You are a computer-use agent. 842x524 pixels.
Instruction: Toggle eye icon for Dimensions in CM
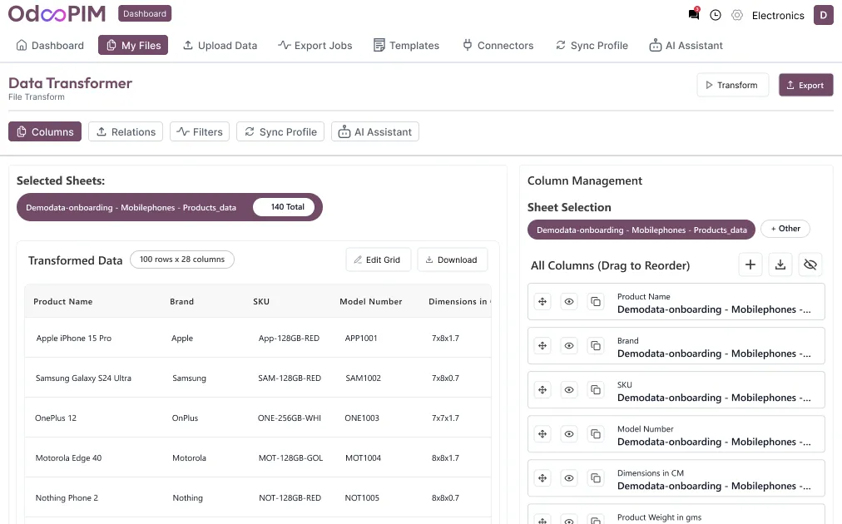(569, 478)
